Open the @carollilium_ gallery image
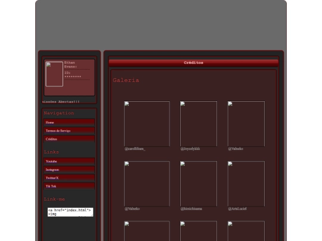The image size is (322, 241). click(x=147, y=124)
